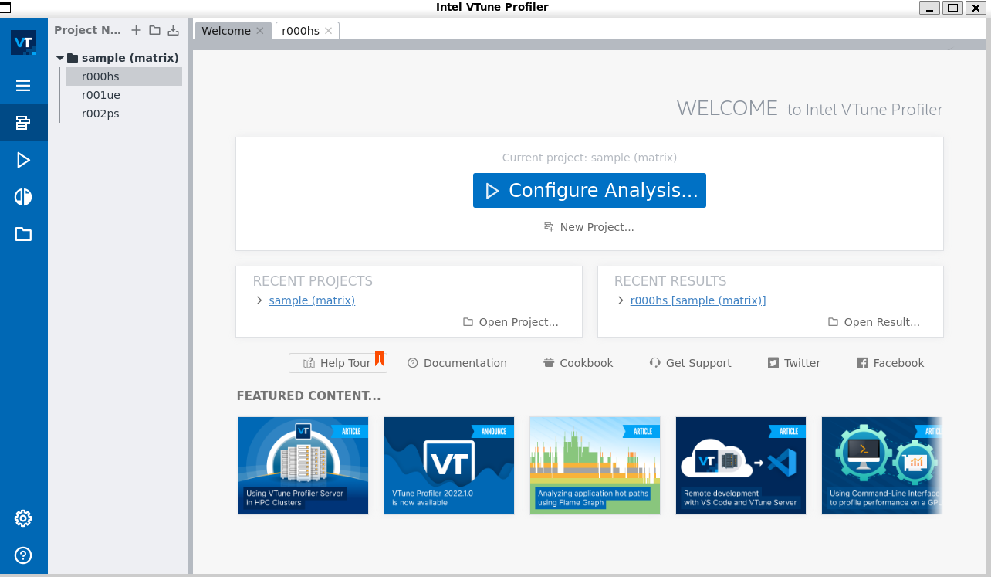Open the Documentation link

[x=457, y=363]
